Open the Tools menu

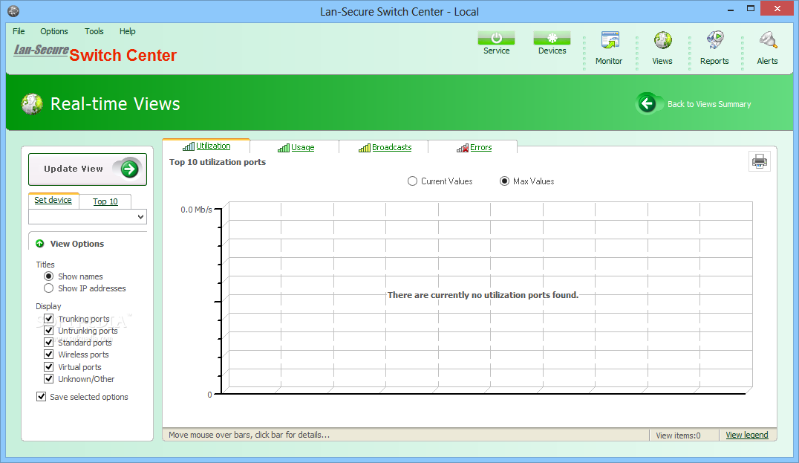[94, 31]
